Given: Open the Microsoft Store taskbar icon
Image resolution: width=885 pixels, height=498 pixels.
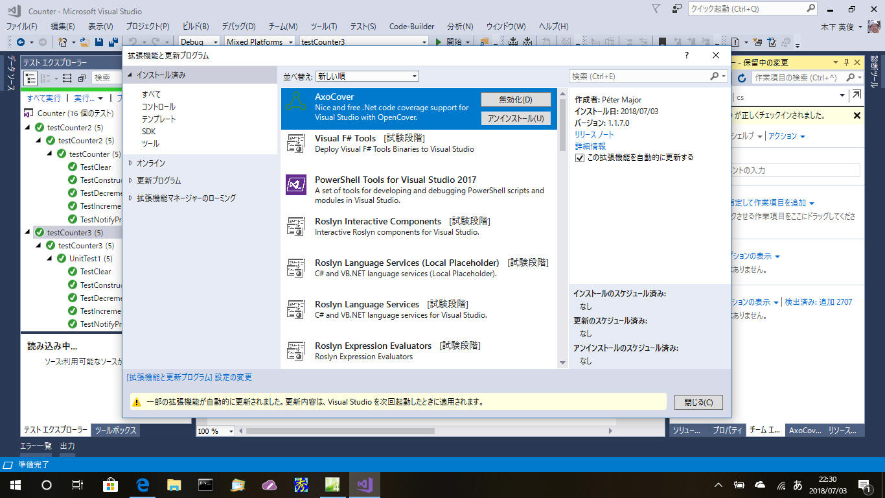Looking at the screenshot, I should (111, 484).
